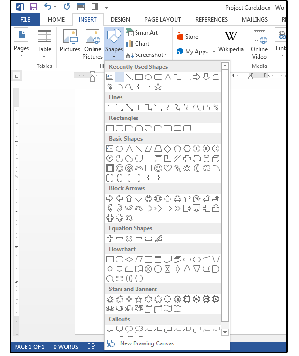Image resolution: width=299 pixels, height=356 pixels.
Task: Select the Scribble shape in Lines section
Action: 216,107
